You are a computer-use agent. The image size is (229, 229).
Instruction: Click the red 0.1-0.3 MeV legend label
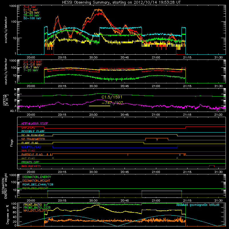click(x=32, y=62)
